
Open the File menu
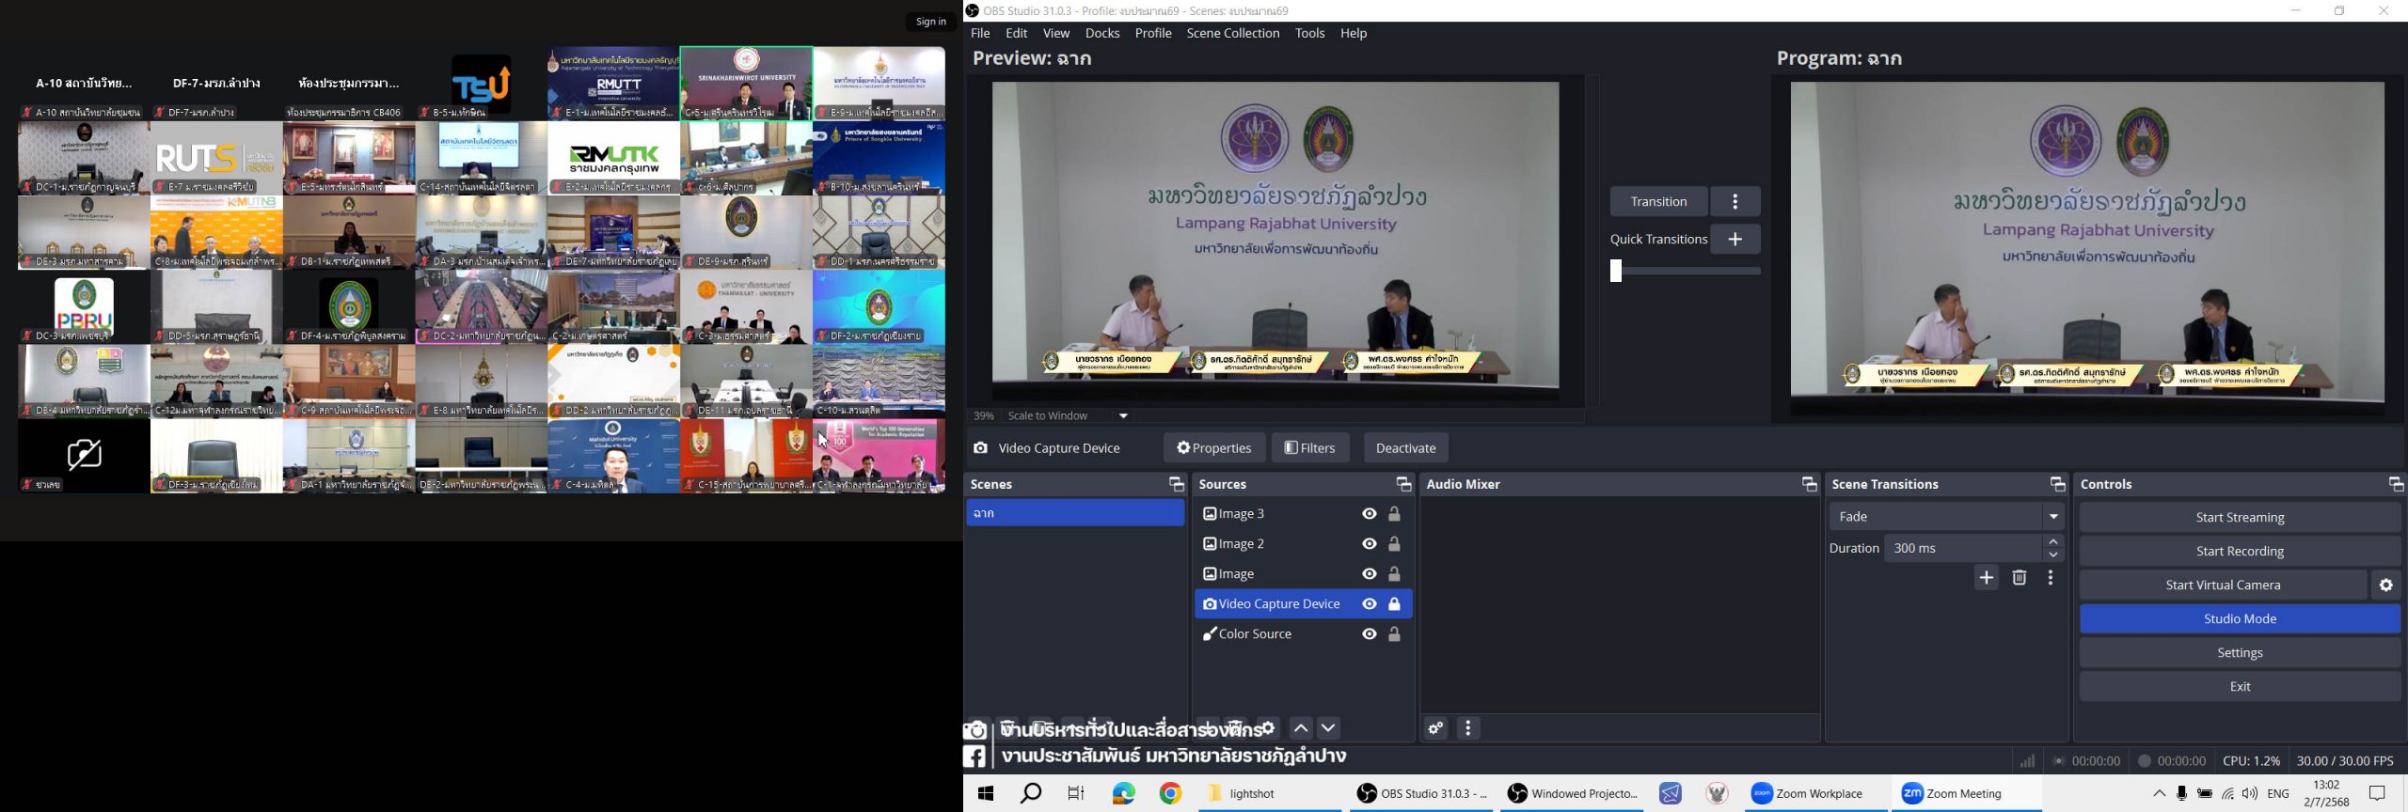(980, 33)
